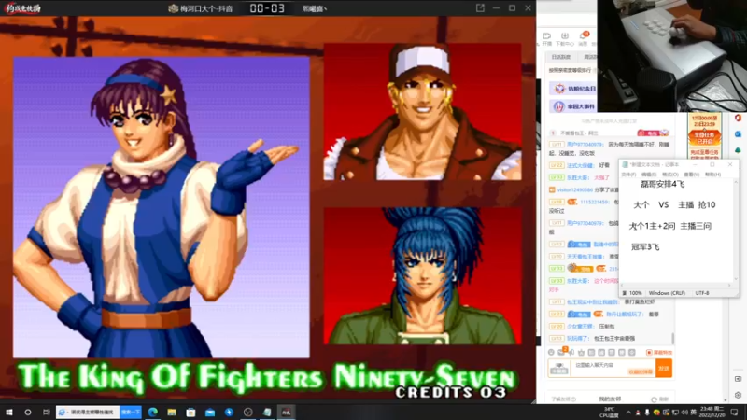The height and width of the screenshot is (420, 747).
Task: Open the Windows Start menu
Action: pos(9,413)
